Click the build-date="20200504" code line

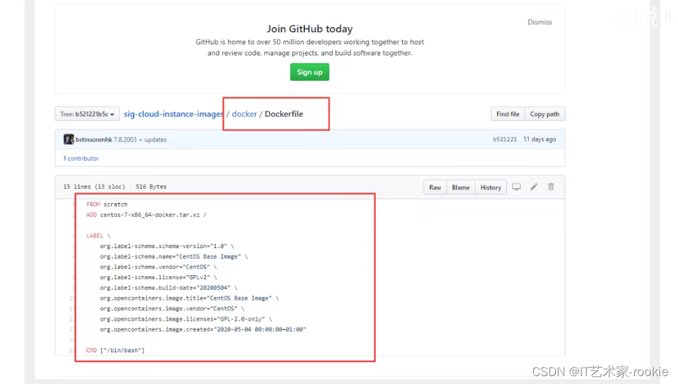point(168,288)
